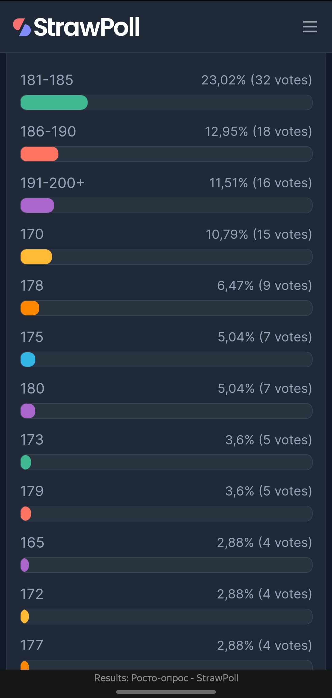Click the purple 191-200+ result bar

point(37,206)
